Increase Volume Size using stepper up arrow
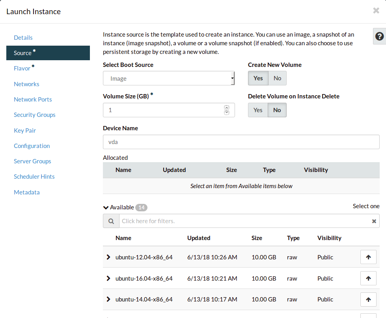 (x=226, y=107)
